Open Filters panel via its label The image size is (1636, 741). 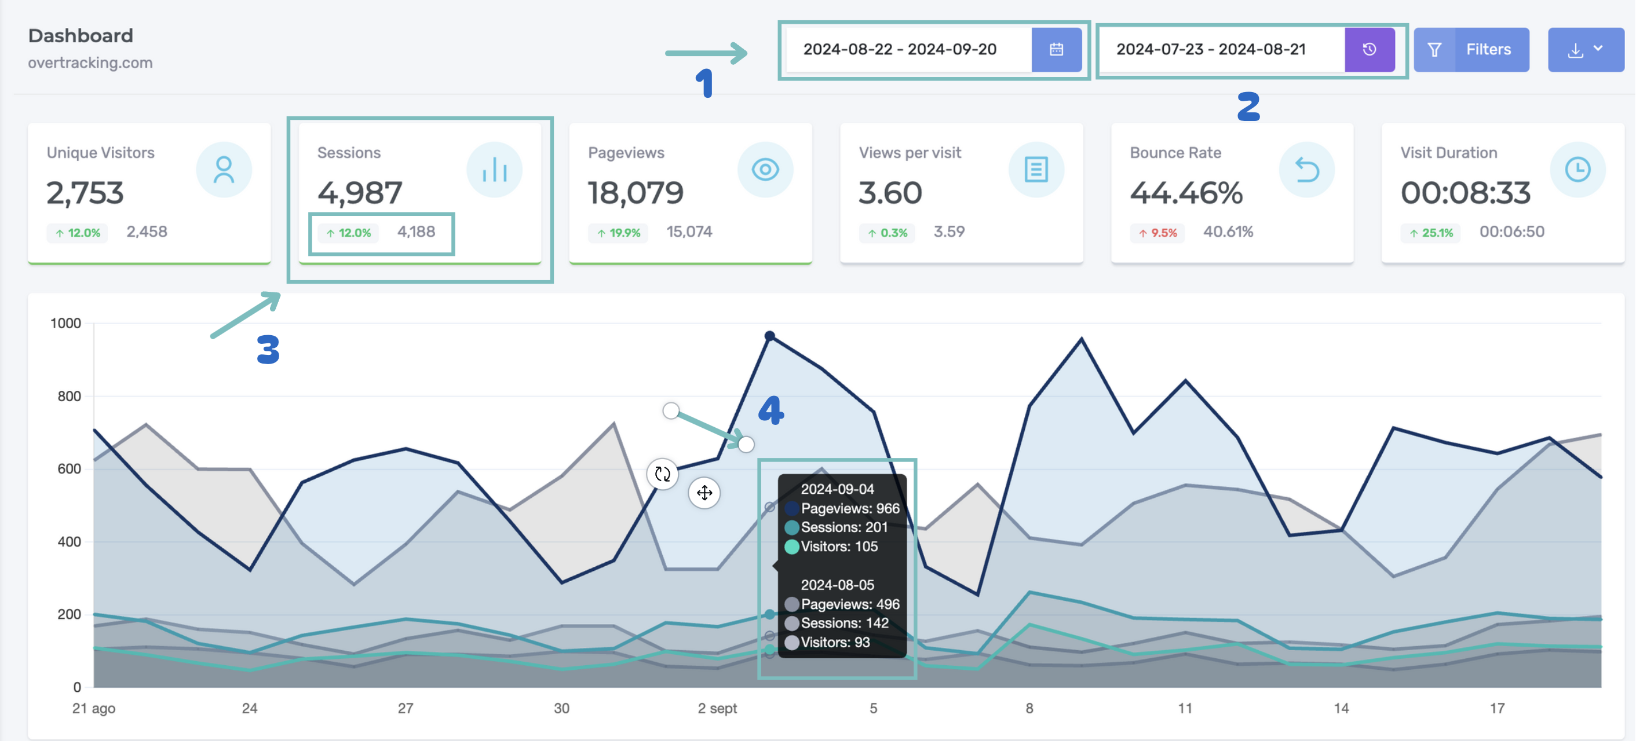[1488, 49]
